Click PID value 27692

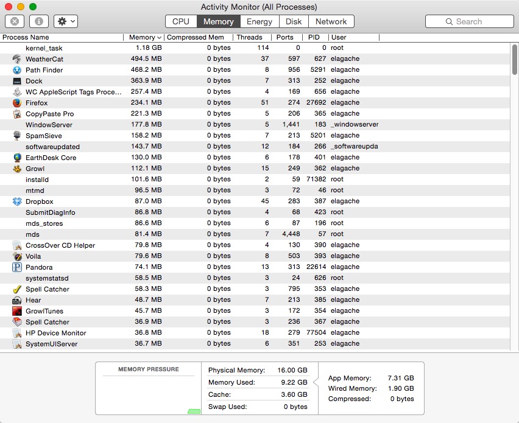[316, 102]
